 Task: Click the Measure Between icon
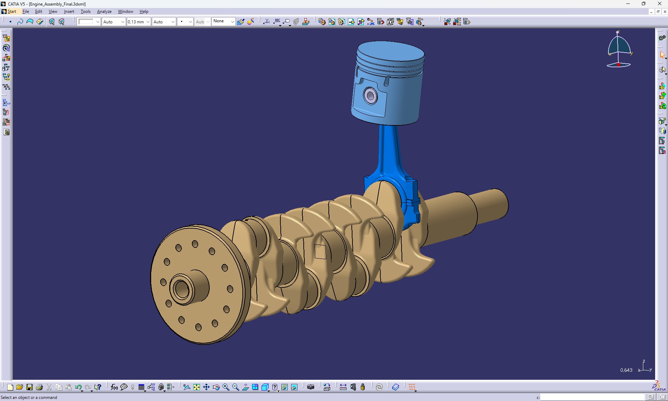343,387
